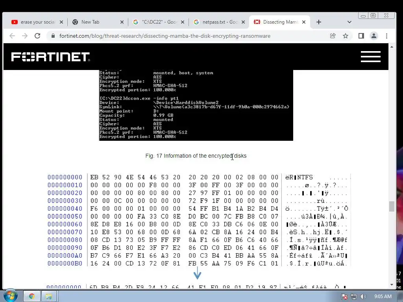Click hex offset 000000000 in NTFS dump
This screenshot has width=403, height=302.
click(x=65, y=177)
